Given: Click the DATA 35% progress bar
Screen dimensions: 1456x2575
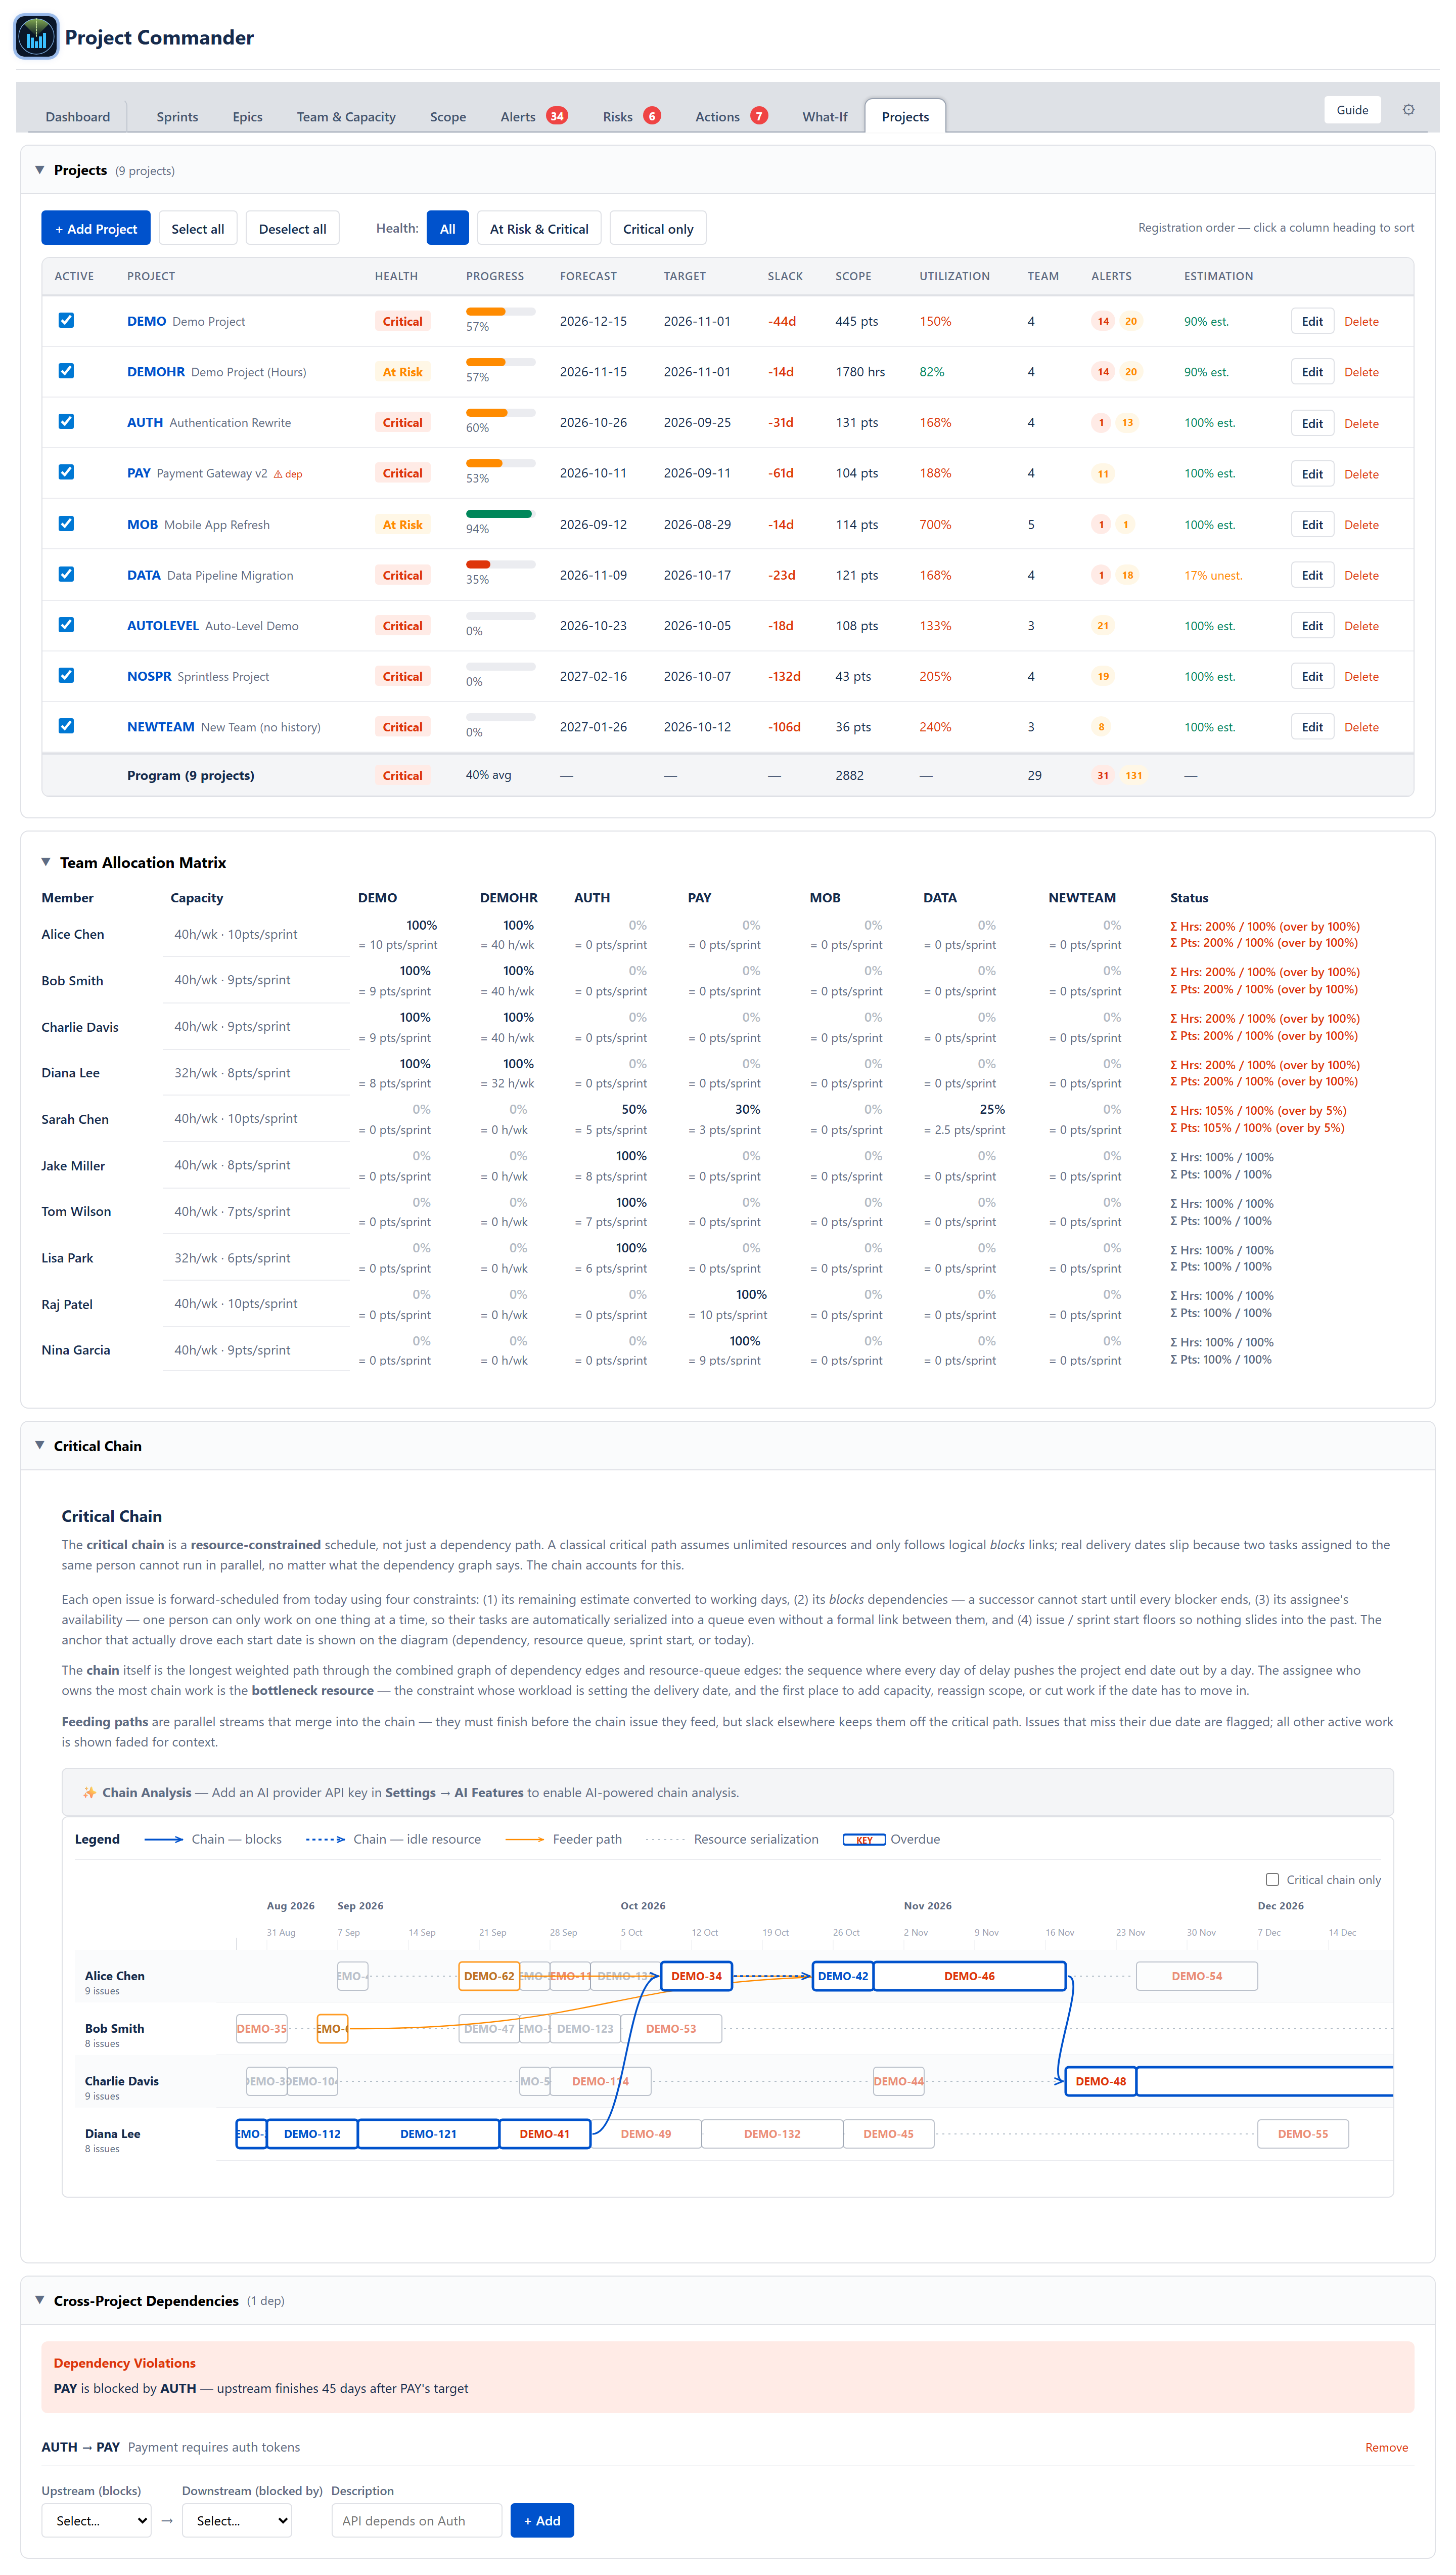Looking at the screenshot, I should [500, 564].
